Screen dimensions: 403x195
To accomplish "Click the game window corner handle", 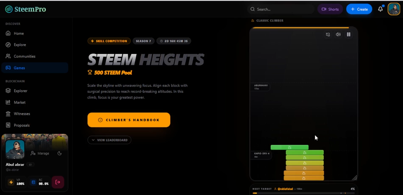I will [x=354, y=178].
